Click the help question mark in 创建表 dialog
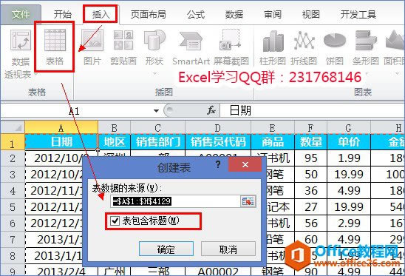Screen dimensions: 405x276 pyautogui.click(x=218, y=164)
